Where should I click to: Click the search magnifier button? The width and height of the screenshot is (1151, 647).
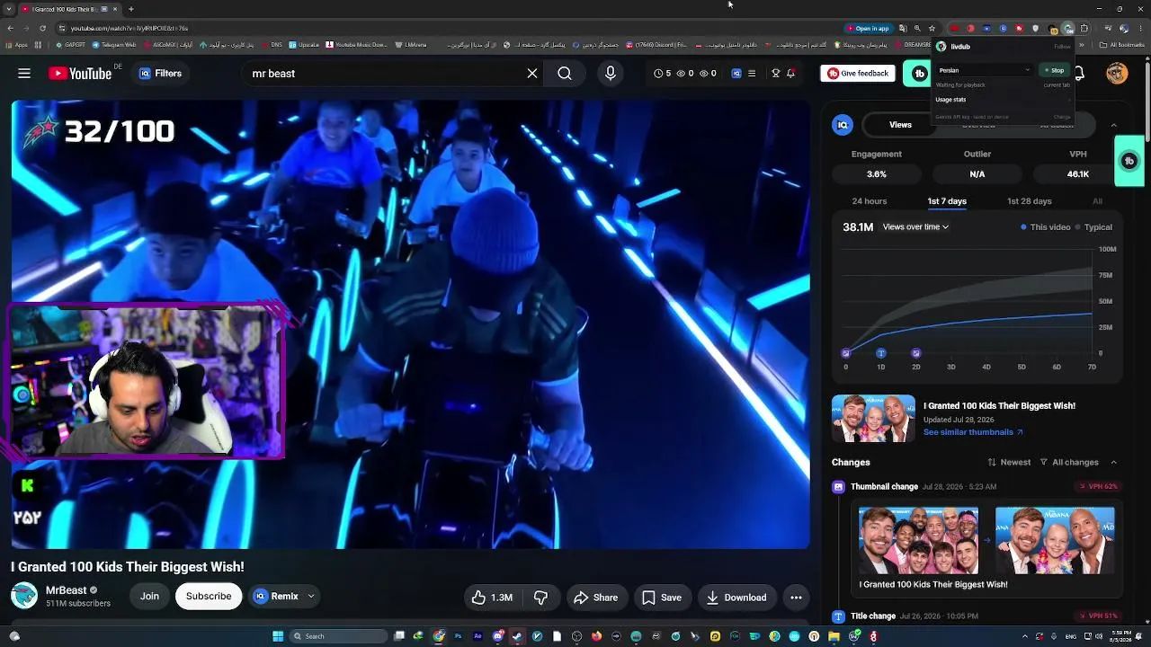point(565,74)
